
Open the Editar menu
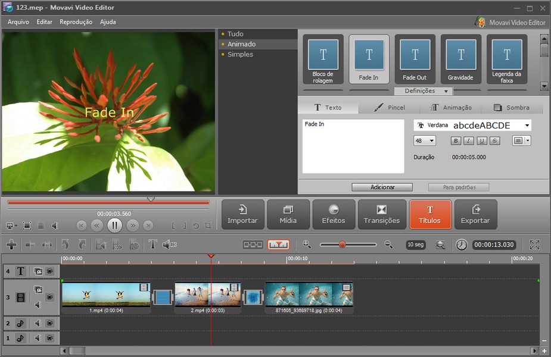(44, 22)
